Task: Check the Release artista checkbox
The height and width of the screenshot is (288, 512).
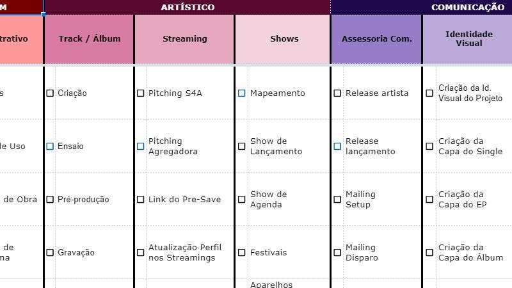Action: 337,93
